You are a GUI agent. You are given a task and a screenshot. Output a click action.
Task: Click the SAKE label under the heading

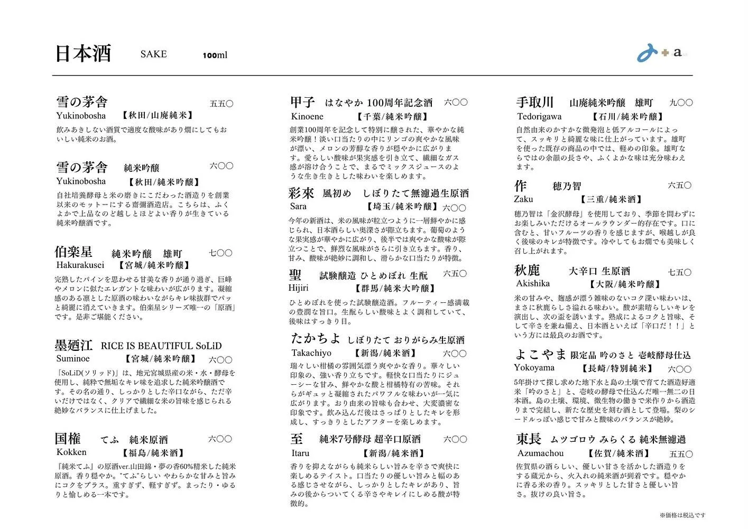153,54
